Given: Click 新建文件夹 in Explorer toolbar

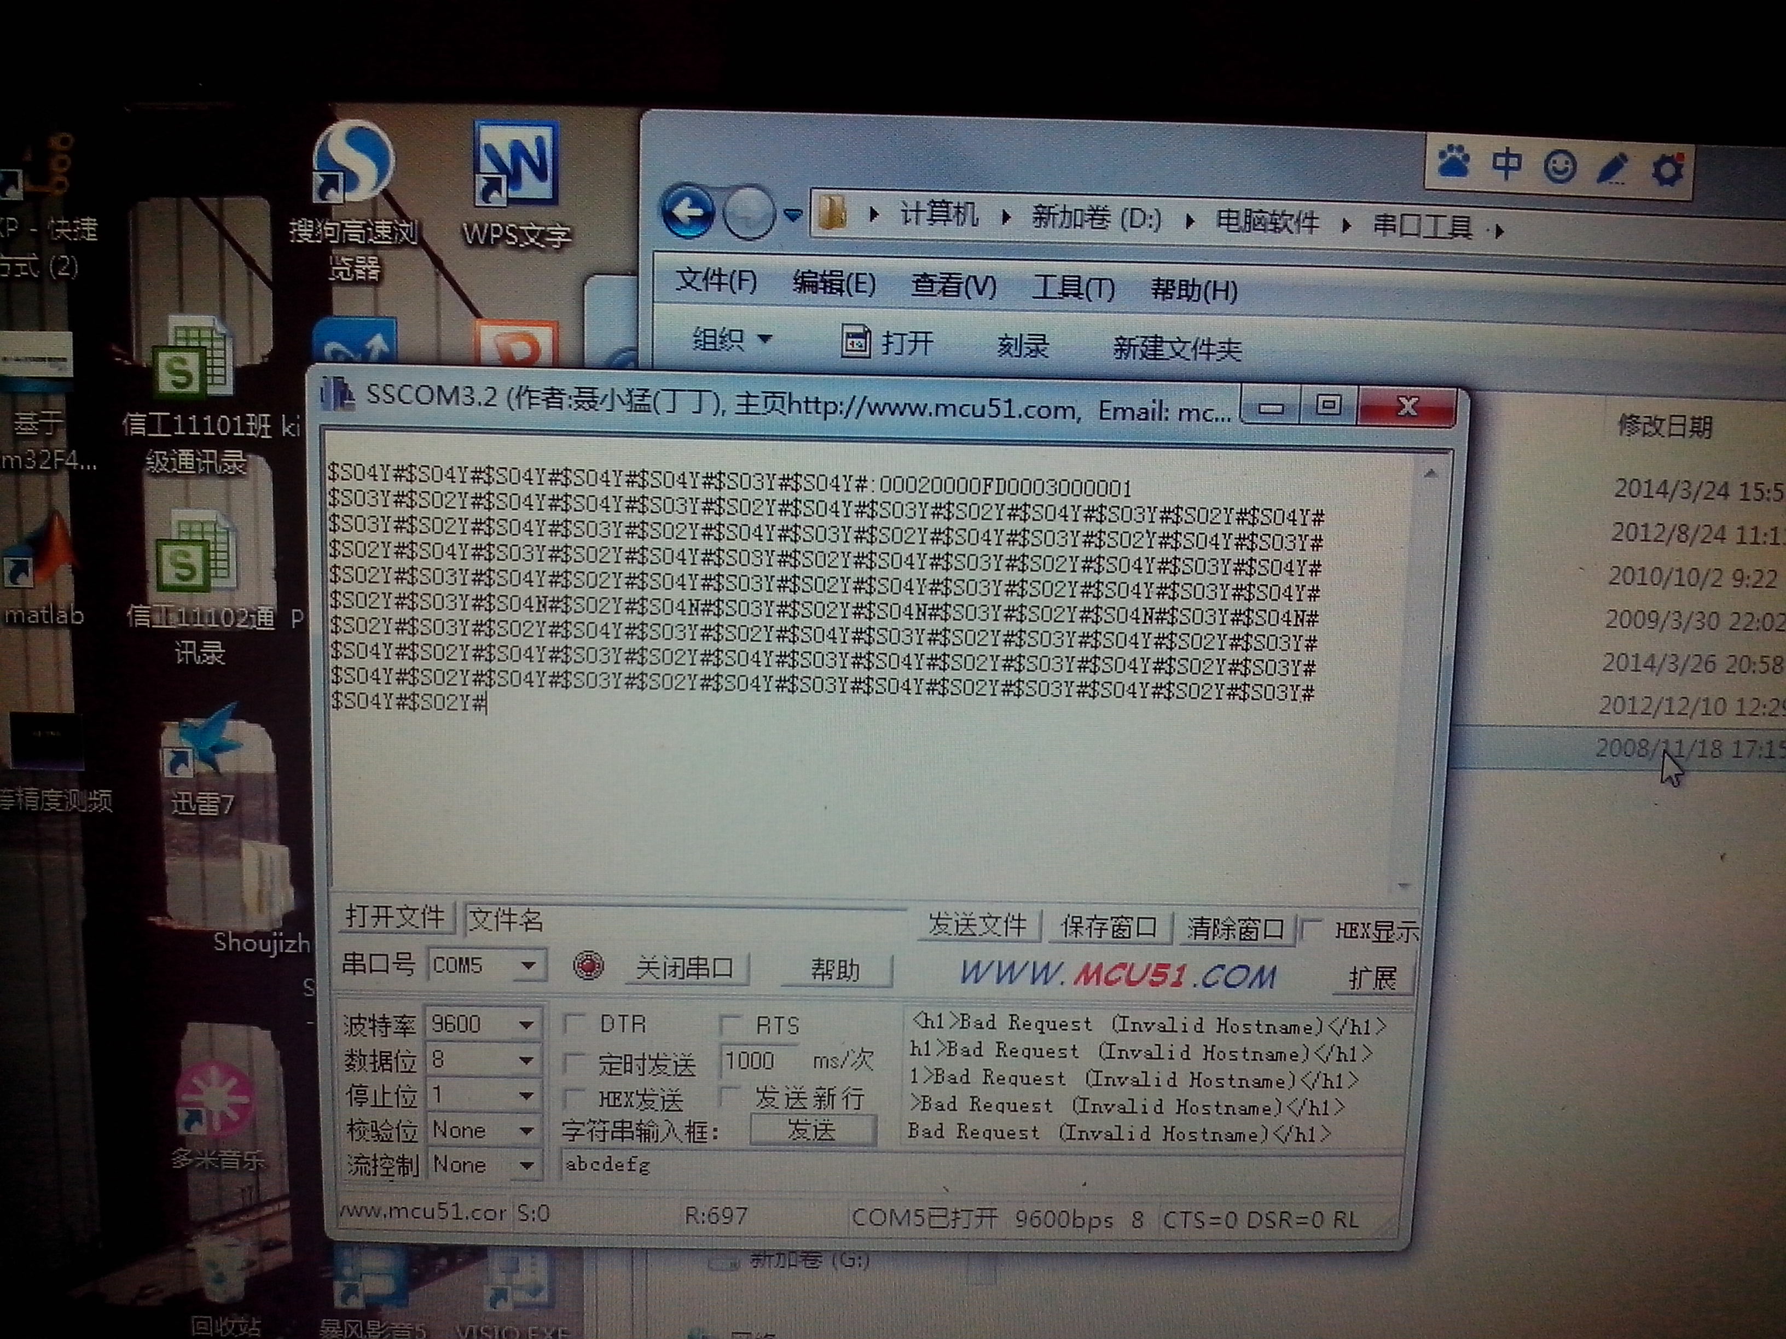Looking at the screenshot, I should click(1176, 348).
